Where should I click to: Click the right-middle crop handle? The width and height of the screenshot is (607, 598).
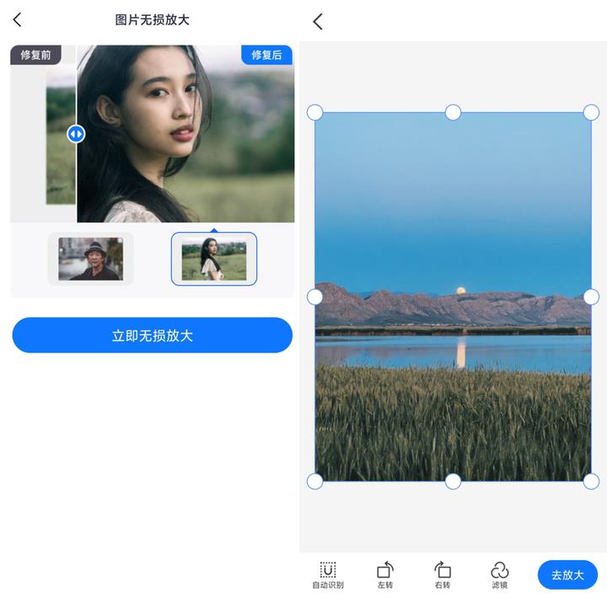(591, 297)
